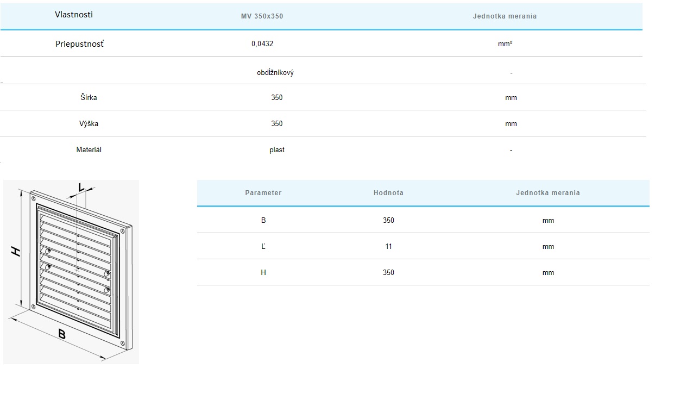674x406 pixels.
Task: Click the L dimension label in diagram
Action: (81, 188)
